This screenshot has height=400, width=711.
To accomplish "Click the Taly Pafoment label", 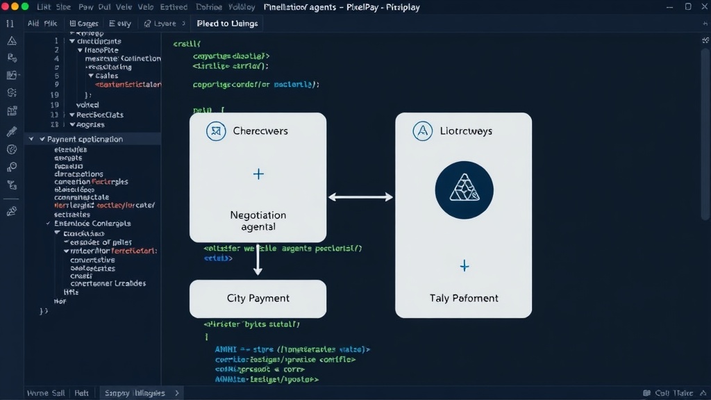I will (x=464, y=299).
